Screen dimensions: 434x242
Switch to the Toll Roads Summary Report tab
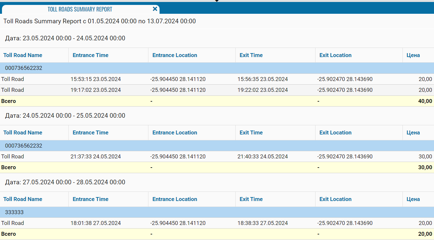(80, 9)
